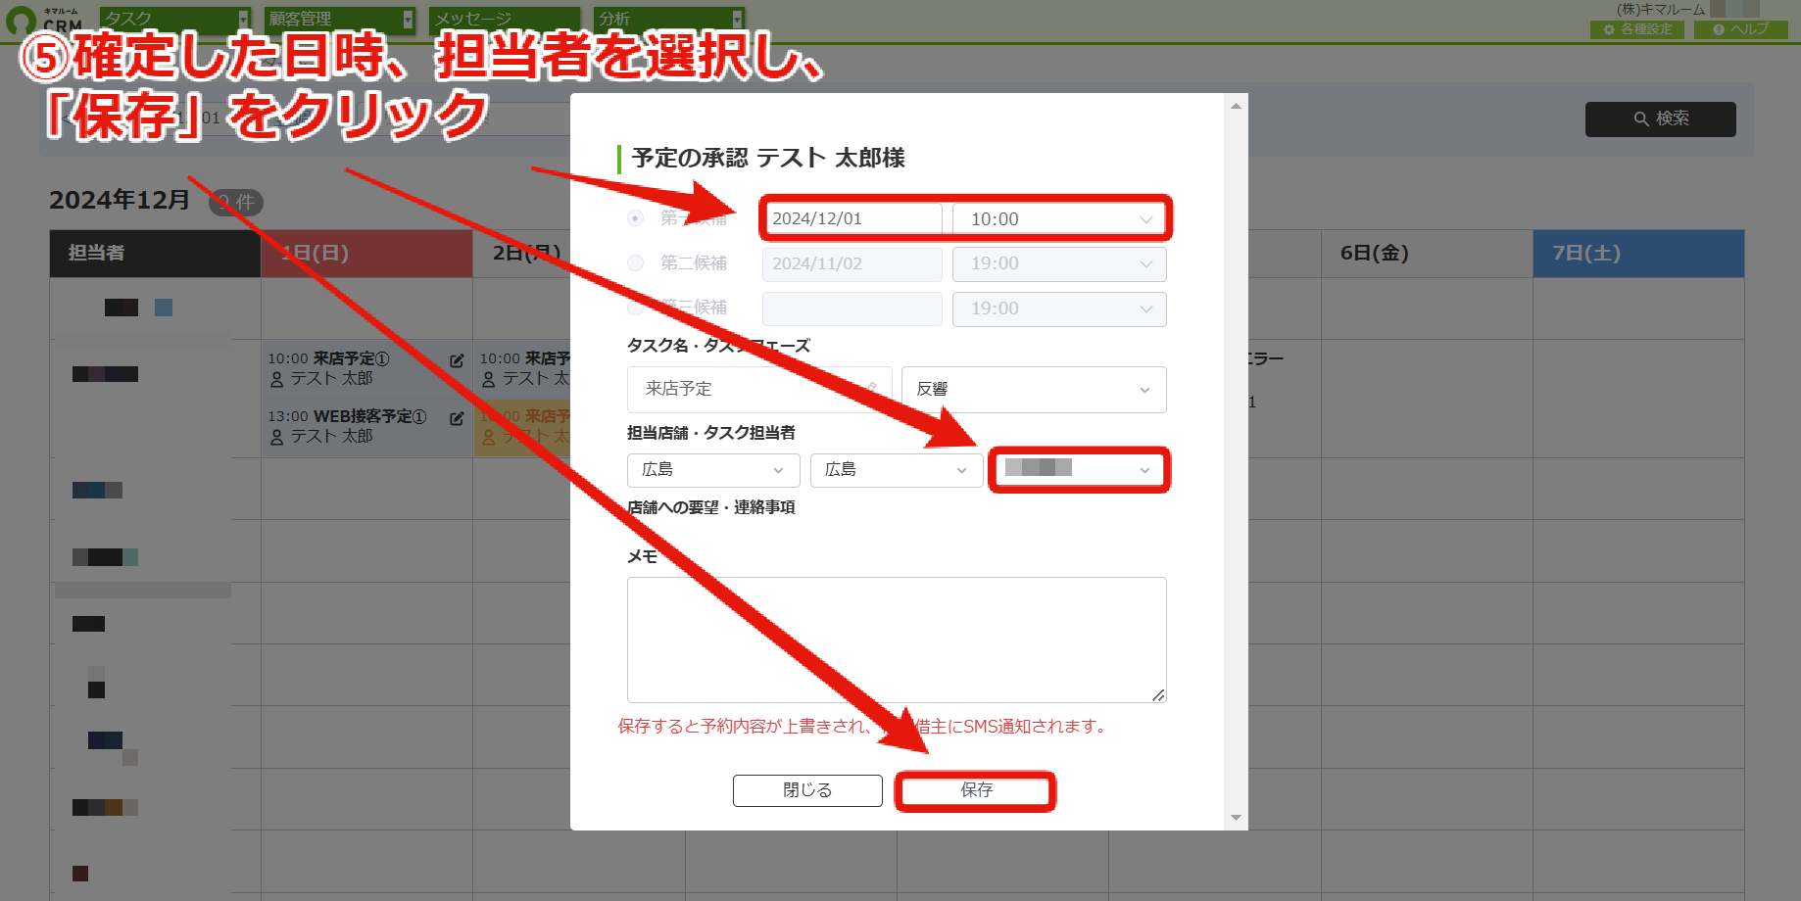This screenshot has height=901, width=1801.
Task: Click the blue color square beside the assignee
Action: tap(164, 308)
